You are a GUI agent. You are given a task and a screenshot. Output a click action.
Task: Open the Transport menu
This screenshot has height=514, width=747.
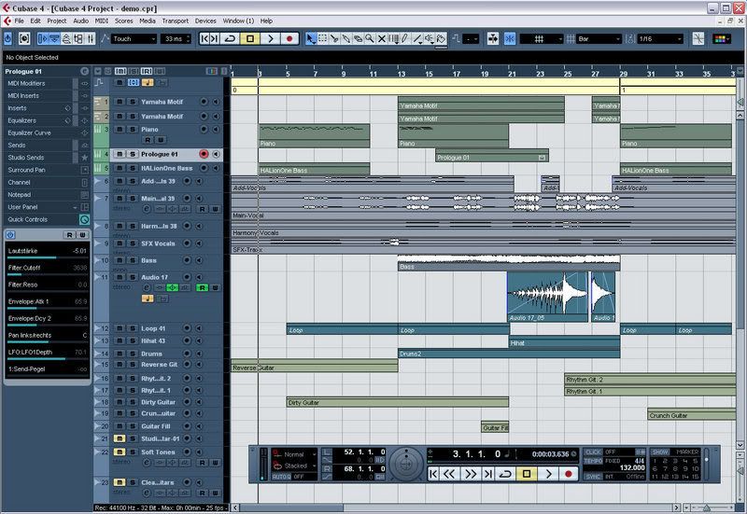(x=176, y=21)
